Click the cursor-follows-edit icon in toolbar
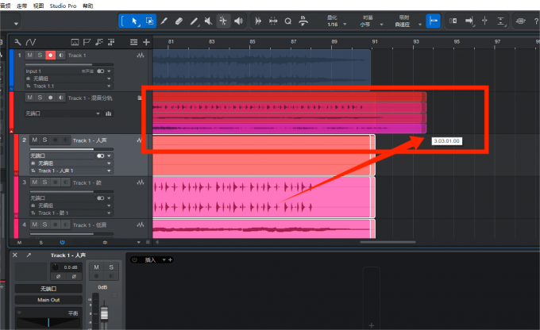540x330 pixels. point(484,21)
